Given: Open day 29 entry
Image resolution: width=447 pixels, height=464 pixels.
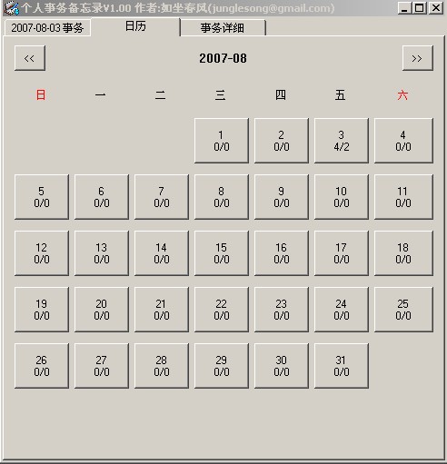Looking at the screenshot, I should click(x=222, y=366).
